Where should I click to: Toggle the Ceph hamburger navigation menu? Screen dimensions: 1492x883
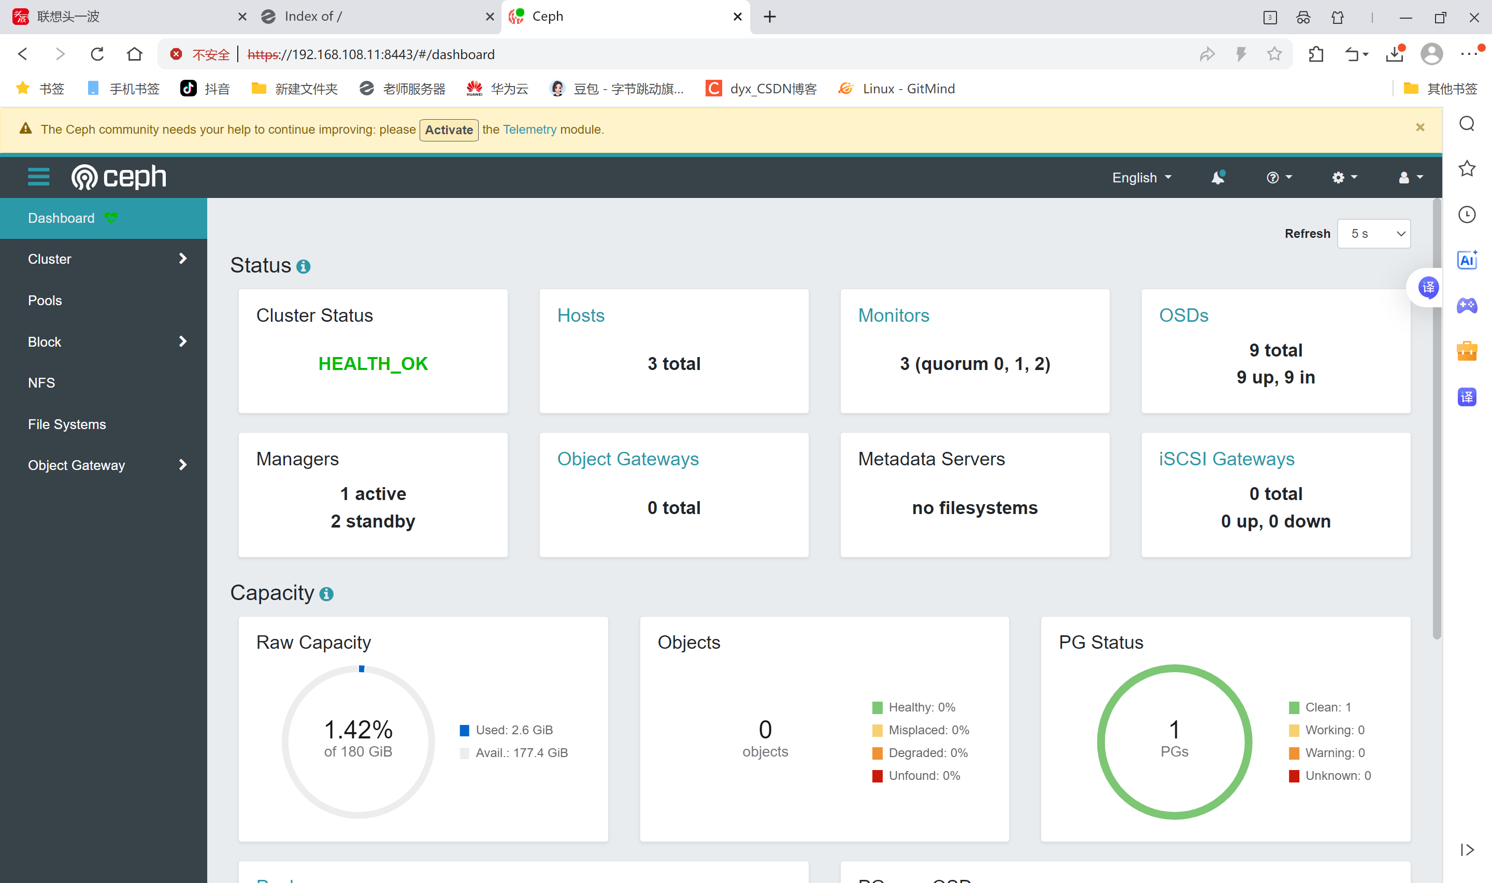[x=39, y=177]
